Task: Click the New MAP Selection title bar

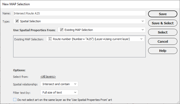Action: pos(90,4)
